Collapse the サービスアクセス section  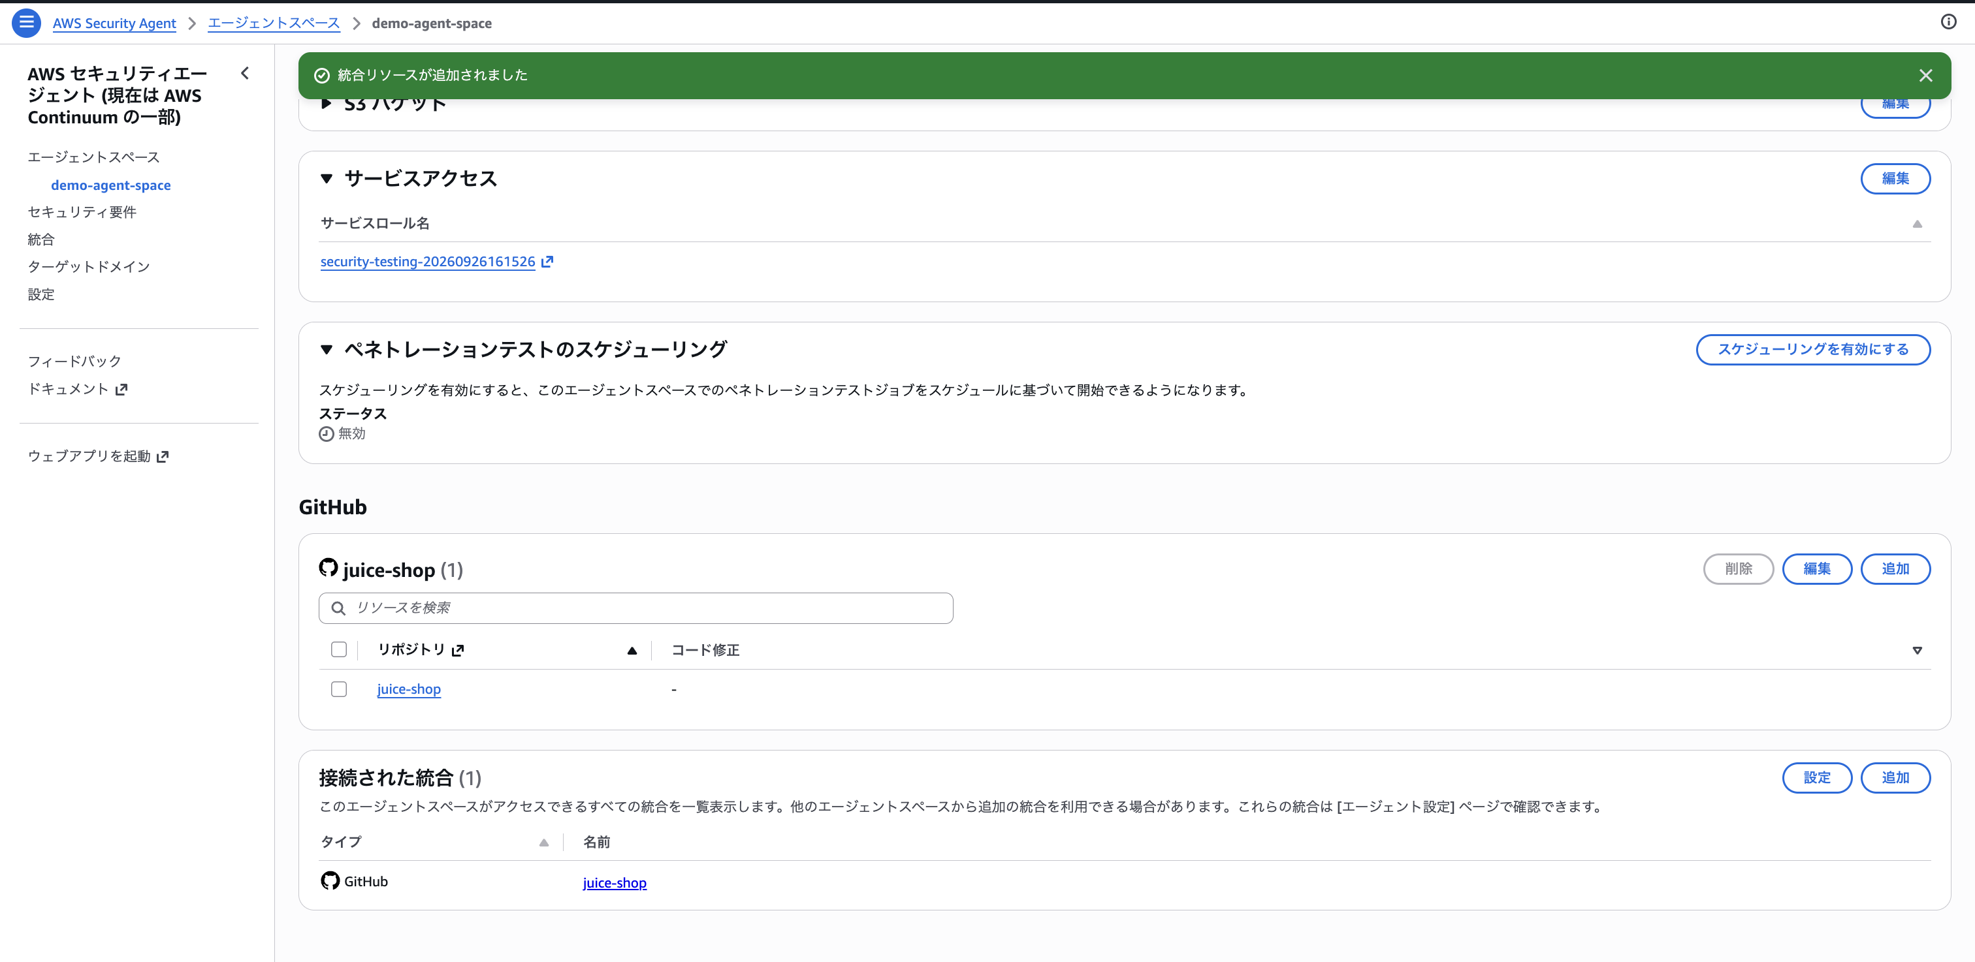(x=327, y=178)
